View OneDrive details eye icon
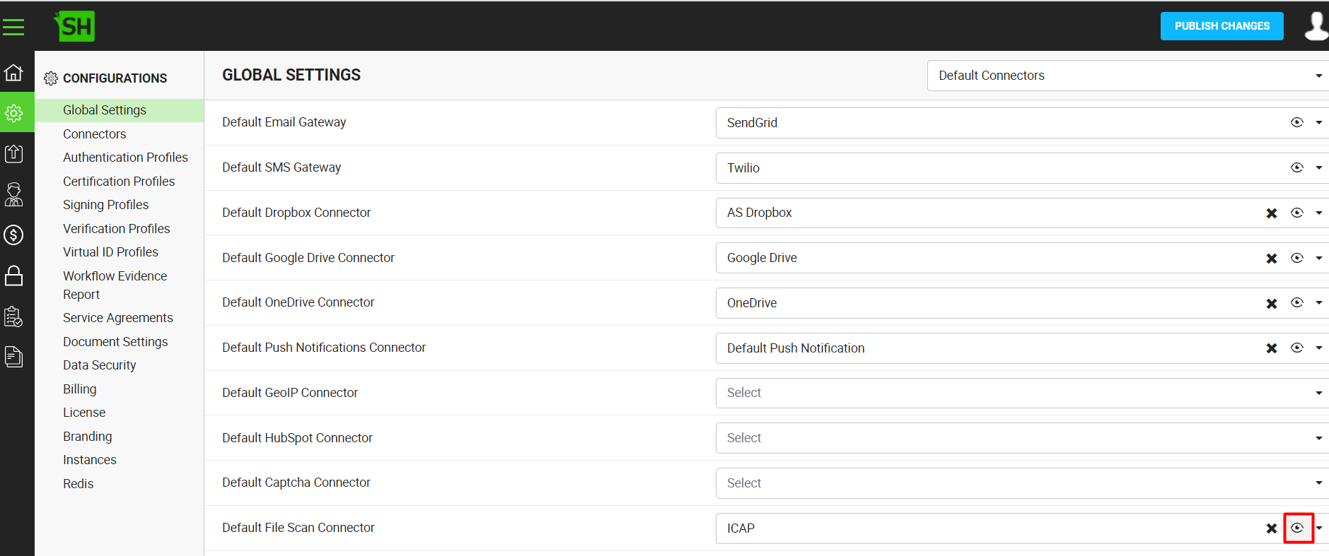The height and width of the screenshot is (556, 1329). coord(1296,302)
